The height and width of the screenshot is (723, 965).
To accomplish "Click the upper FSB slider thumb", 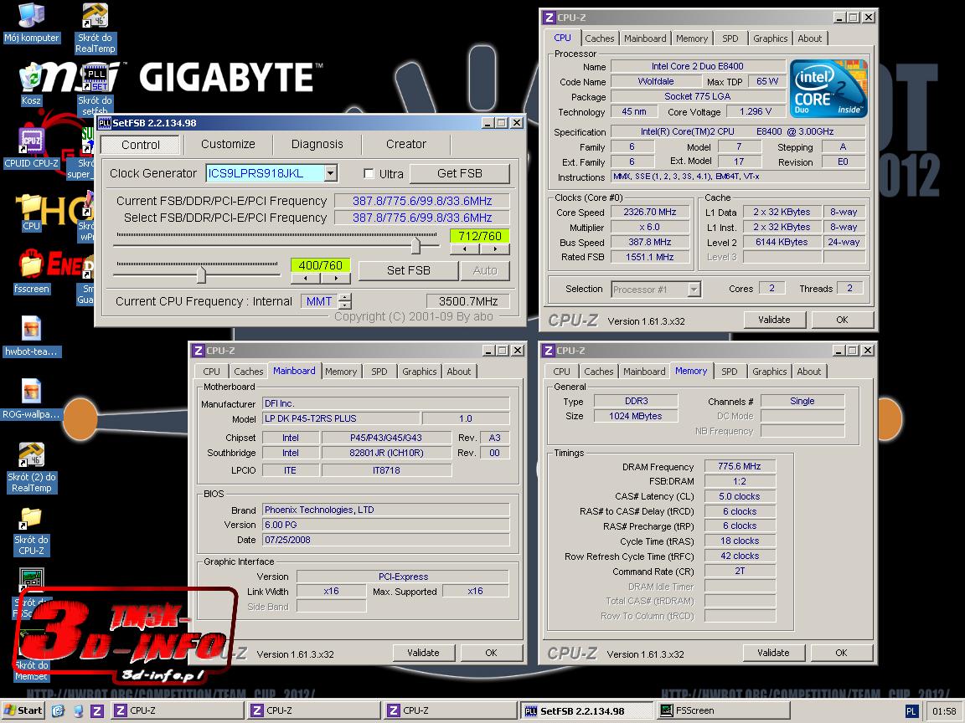I will (x=416, y=245).
